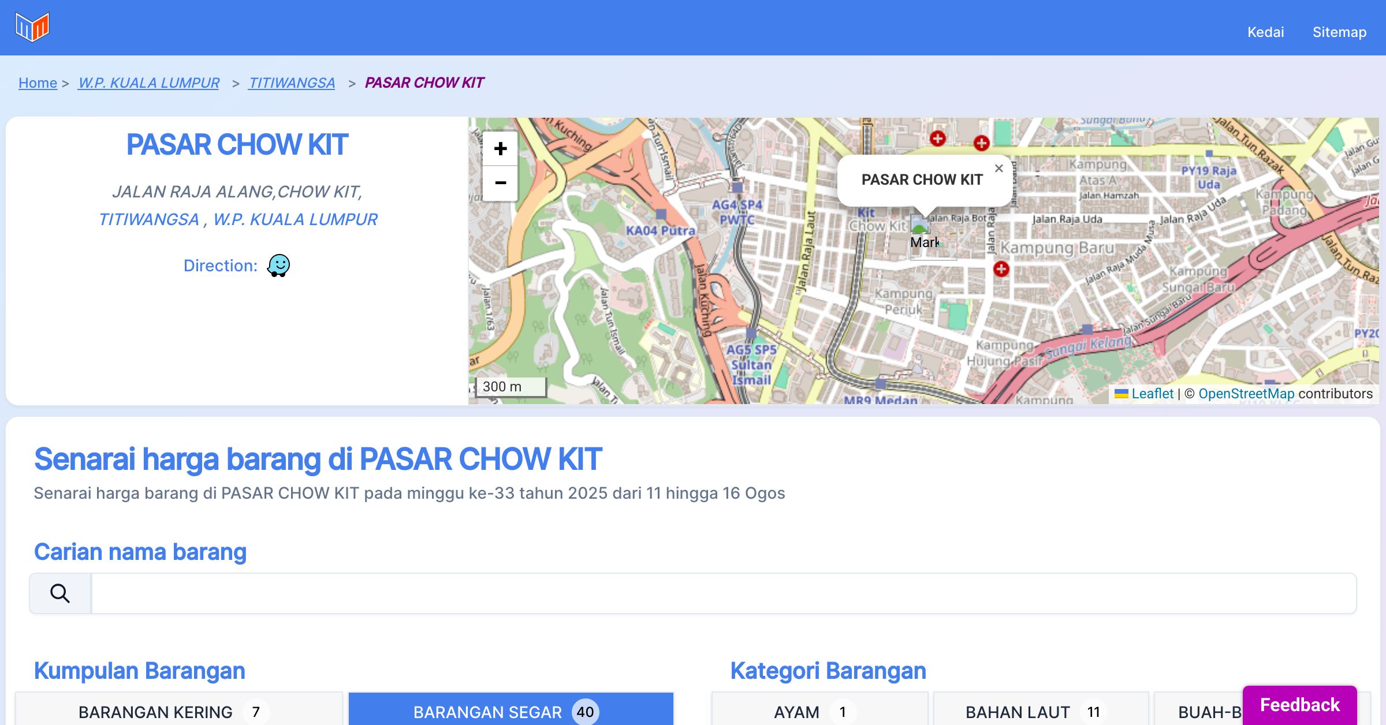1386x725 pixels.
Task: Open W.P. KUALA LUMPUR breadcrumb link
Action: [x=149, y=83]
